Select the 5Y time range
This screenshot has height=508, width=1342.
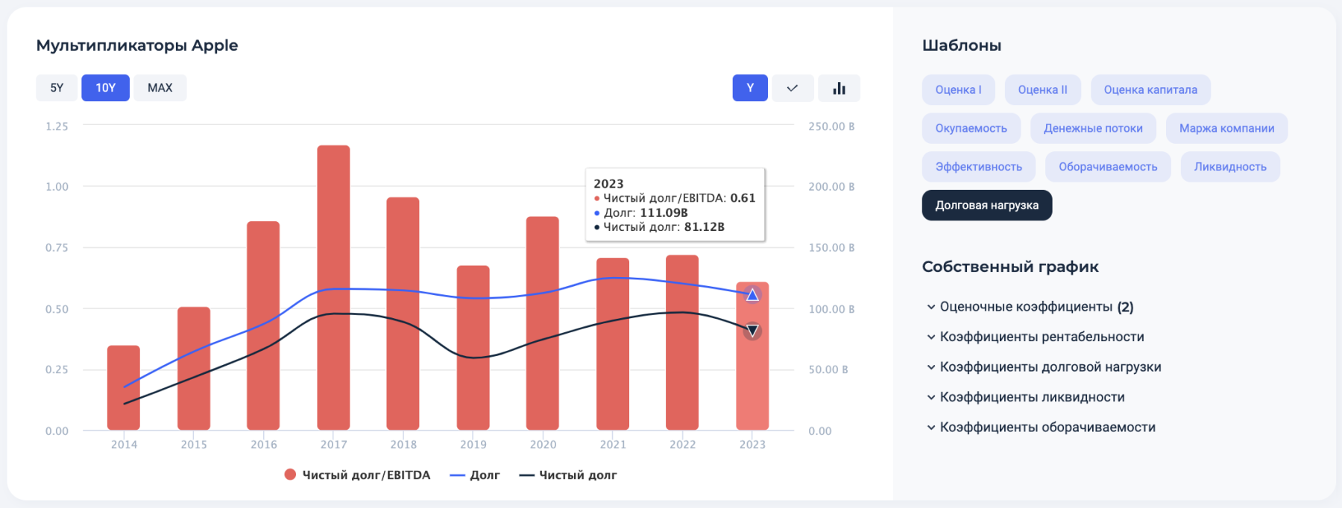[x=57, y=88]
